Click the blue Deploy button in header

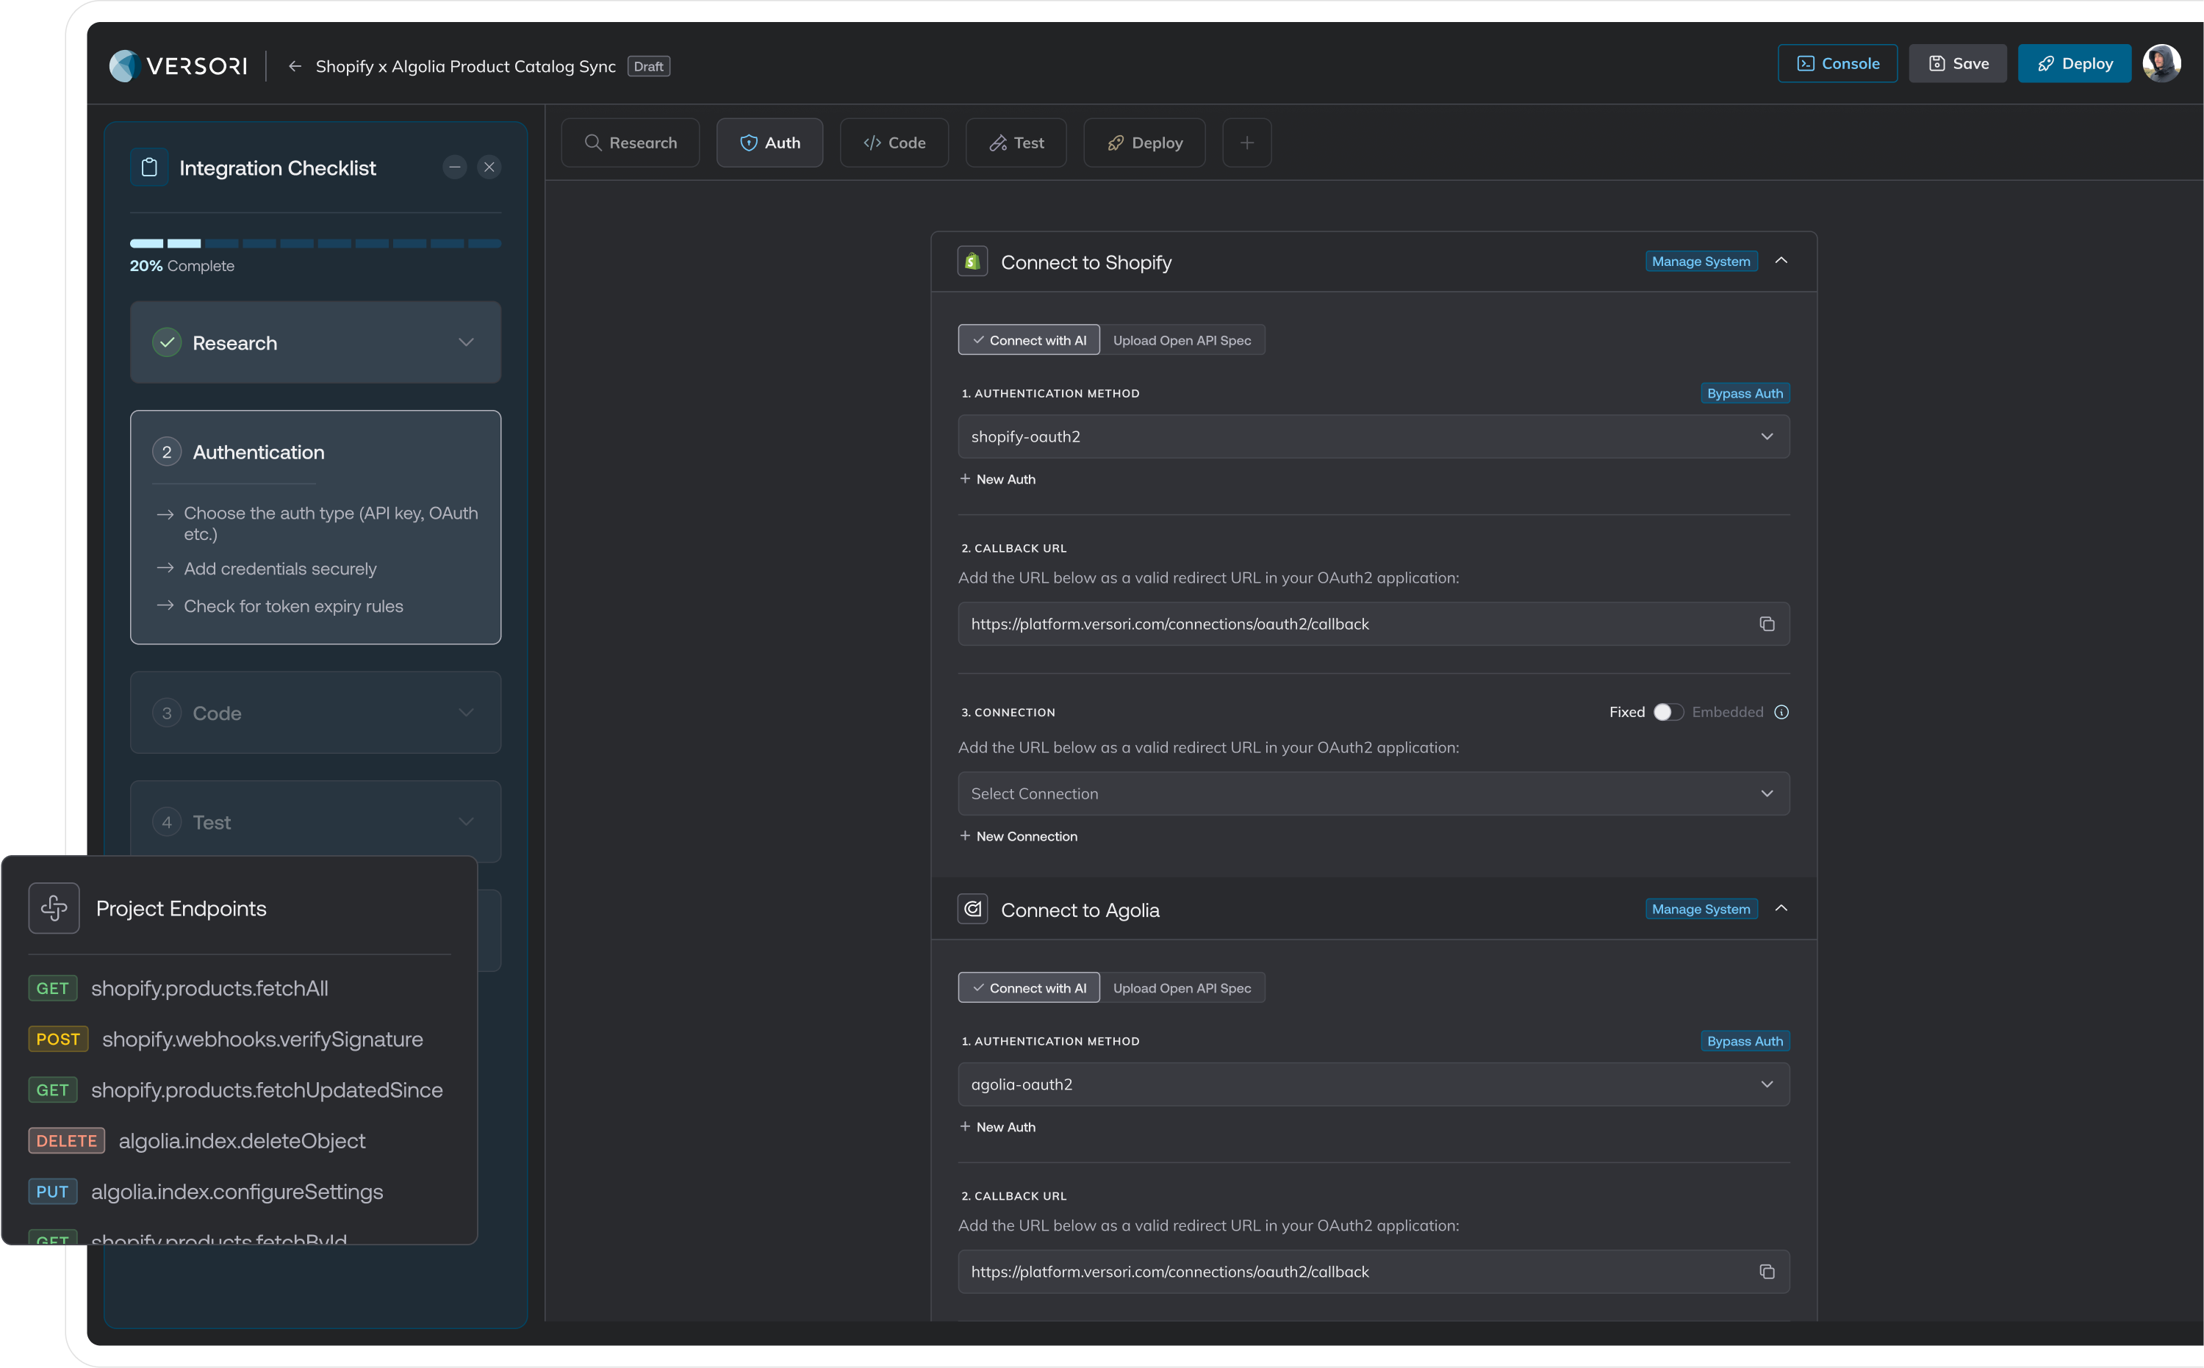[2075, 63]
